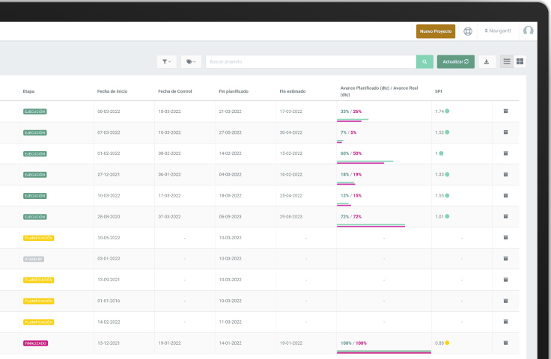Click the user profile avatar
The height and width of the screenshot is (359, 551).
(529, 31)
